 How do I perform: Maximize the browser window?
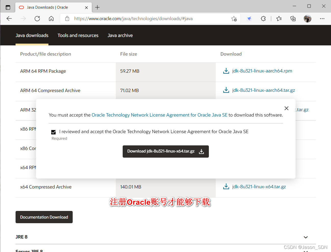coord(309,6)
